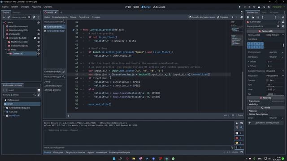
Task: Open the Keep Aspect dropdown
Action: click(275, 35)
